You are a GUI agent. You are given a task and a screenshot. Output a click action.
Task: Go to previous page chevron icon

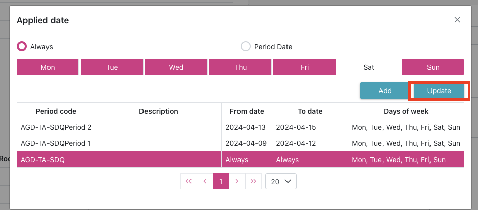[205, 182]
